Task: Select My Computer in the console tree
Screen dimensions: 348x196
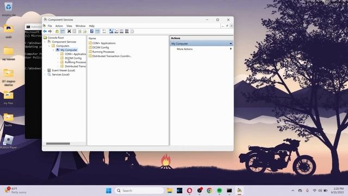Action: point(69,50)
